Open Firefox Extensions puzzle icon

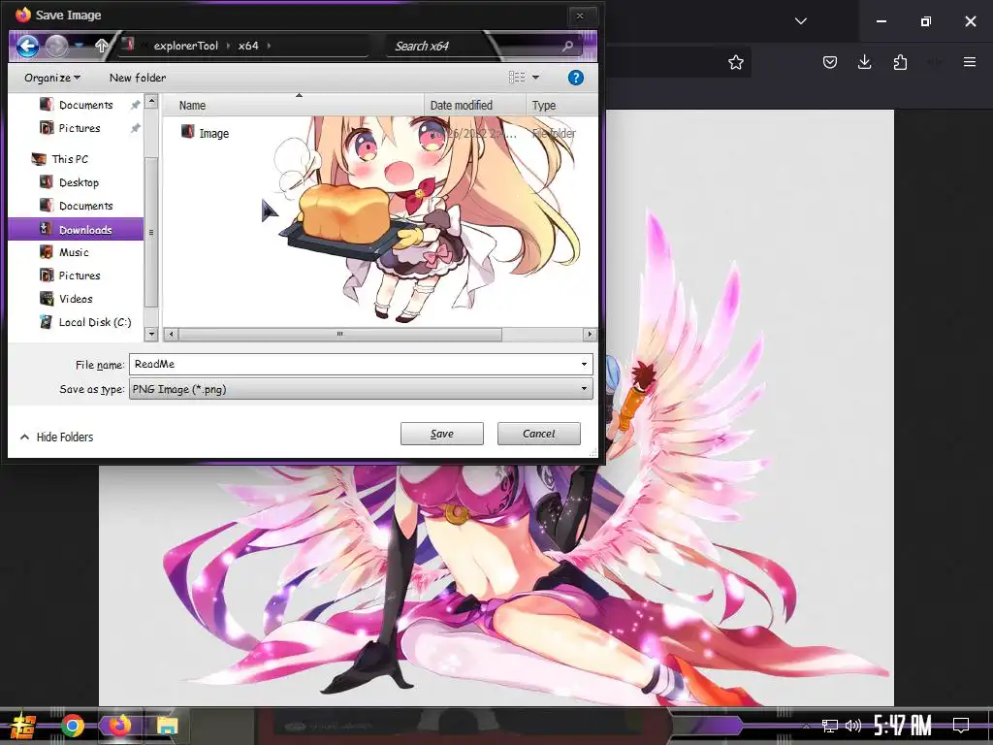(900, 62)
